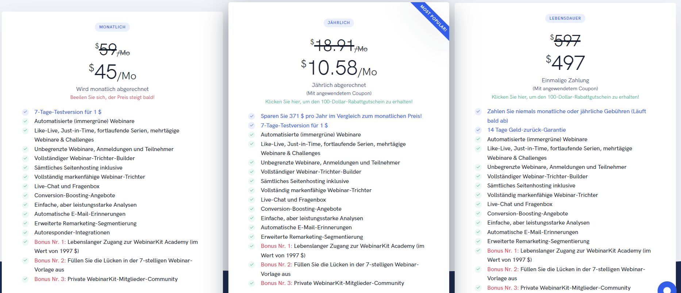The height and width of the screenshot is (293, 681).
Task: Click the 14 Tage Geld-zurück-Garantie text
Action: [x=526, y=130]
